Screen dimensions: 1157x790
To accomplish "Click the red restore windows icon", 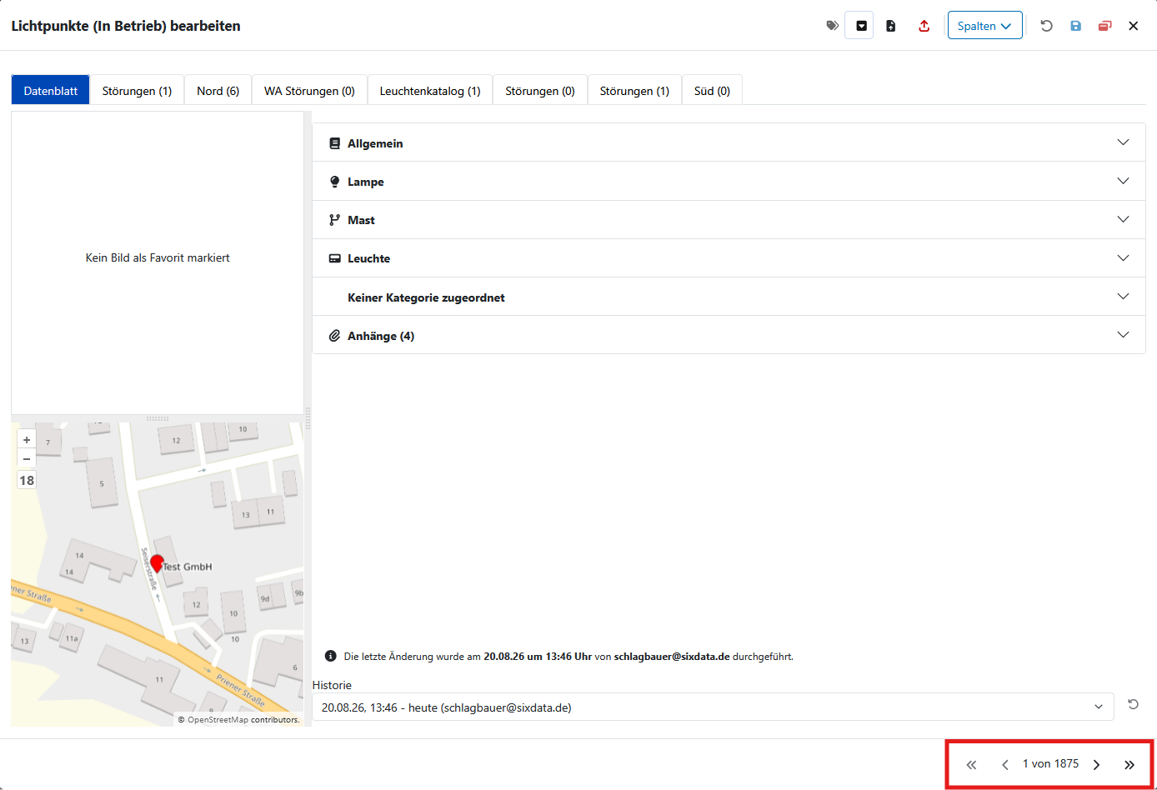I will pos(1104,26).
